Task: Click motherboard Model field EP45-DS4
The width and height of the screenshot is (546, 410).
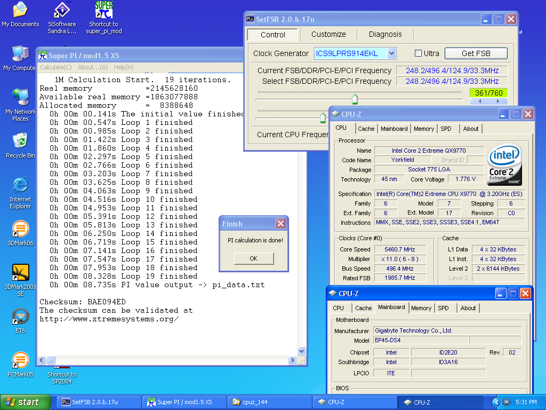Action: pos(421,340)
